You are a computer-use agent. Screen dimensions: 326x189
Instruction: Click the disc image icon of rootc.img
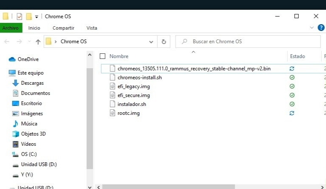(113, 113)
